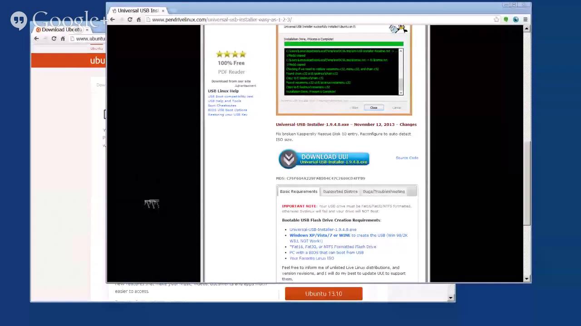This screenshot has height=326, width=581.
Task: Click the scroll up arrow of the front window
Action: [527, 29]
